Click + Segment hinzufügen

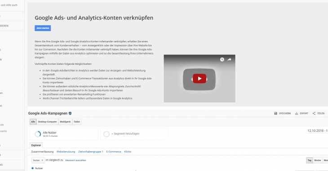pyautogui.click(x=134, y=134)
